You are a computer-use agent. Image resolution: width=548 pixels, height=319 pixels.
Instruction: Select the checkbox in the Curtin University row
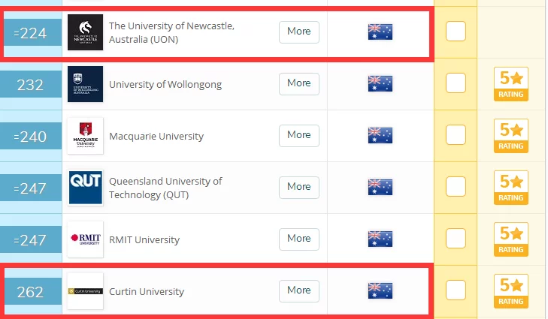point(456,291)
